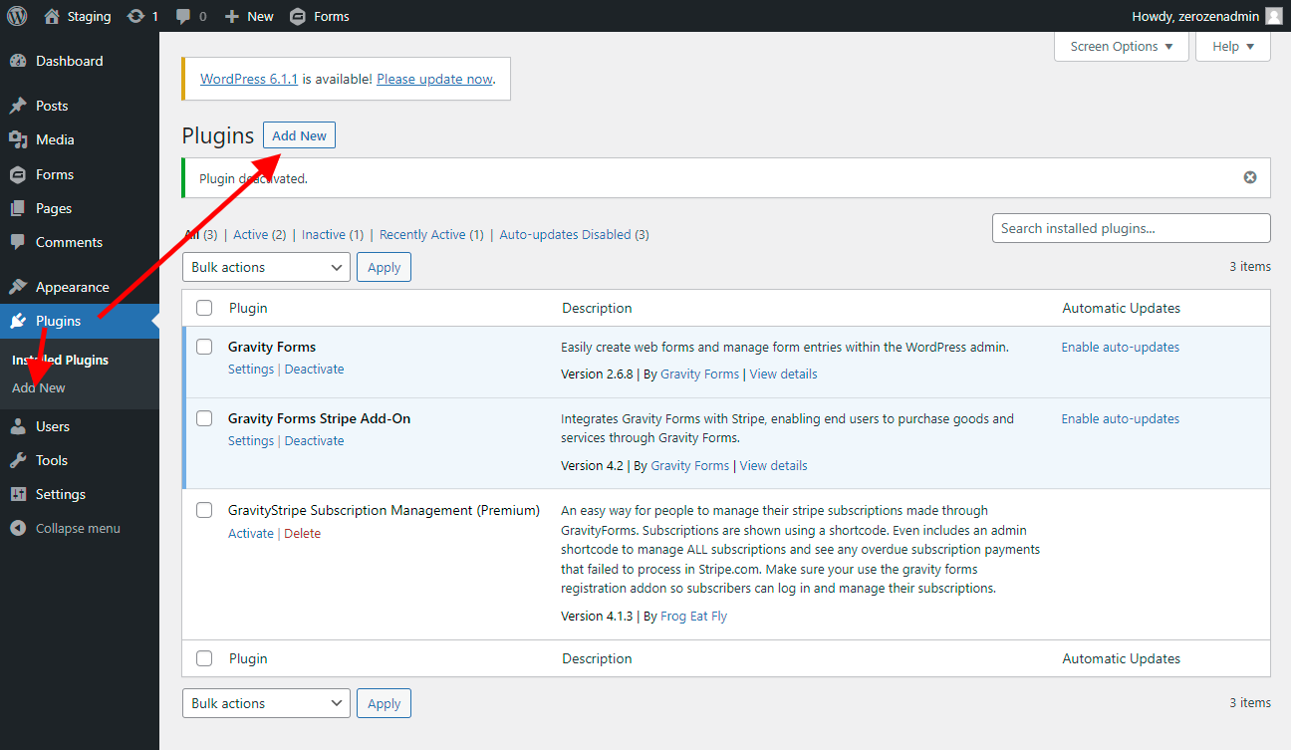The width and height of the screenshot is (1291, 750).
Task: Filter plugins by the Inactive (1) tab
Action: point(333,234)
